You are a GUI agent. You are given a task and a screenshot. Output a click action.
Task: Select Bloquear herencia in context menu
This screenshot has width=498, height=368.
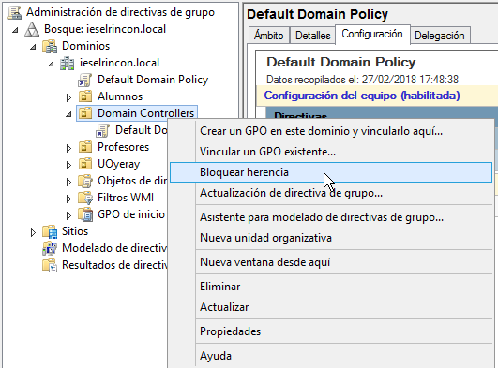(331, 172)
